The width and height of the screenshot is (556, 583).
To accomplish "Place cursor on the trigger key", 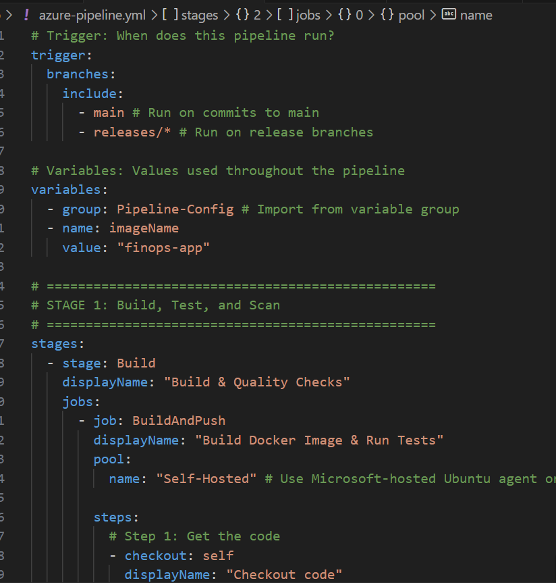I will coord(58,55).
